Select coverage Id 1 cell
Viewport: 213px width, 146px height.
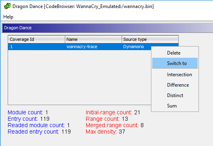[36, 47]
